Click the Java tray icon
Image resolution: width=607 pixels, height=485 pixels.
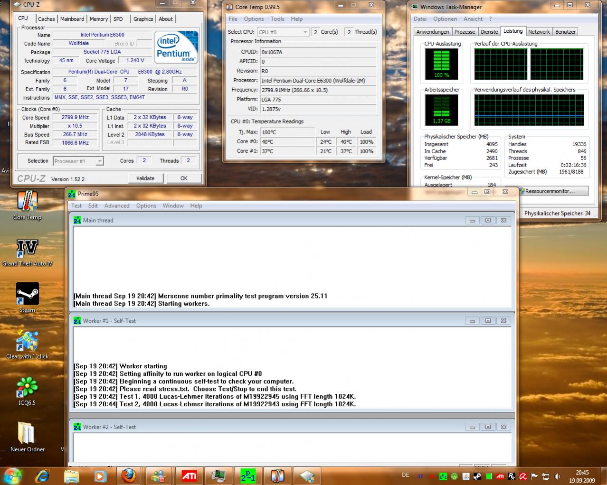pos(466,476)
